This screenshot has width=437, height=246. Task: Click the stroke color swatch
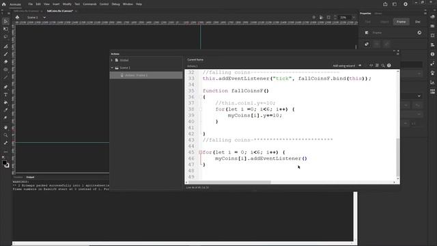(x=7, y=165)
